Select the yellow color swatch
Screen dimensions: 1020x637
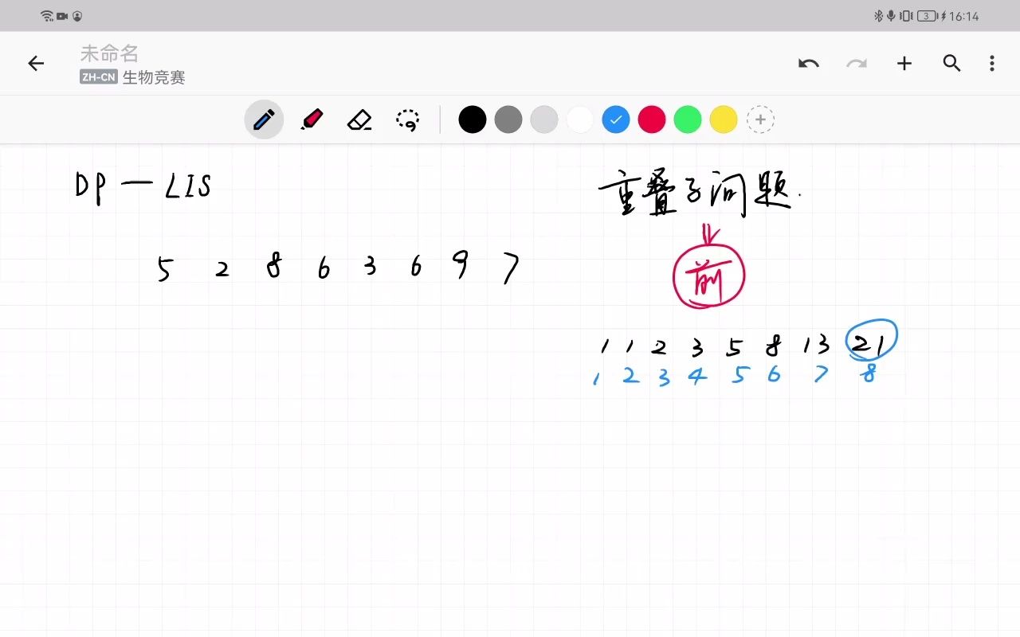724,119
